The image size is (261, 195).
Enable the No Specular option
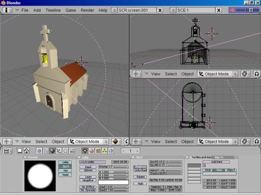[88, 190]
